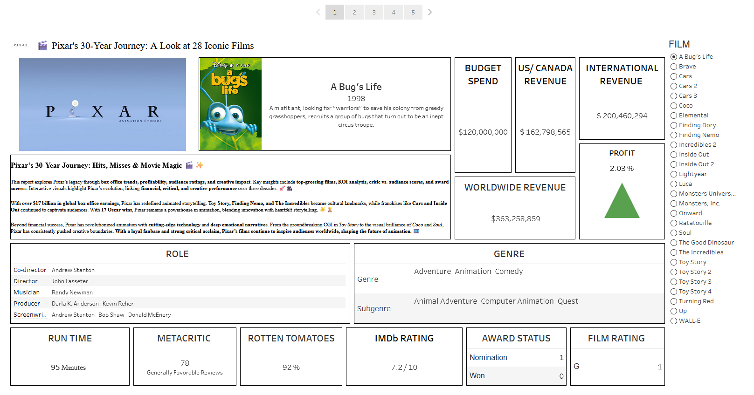754x395 pixels.
Task: Switch to page 4 tab
Action: (394, 12)
